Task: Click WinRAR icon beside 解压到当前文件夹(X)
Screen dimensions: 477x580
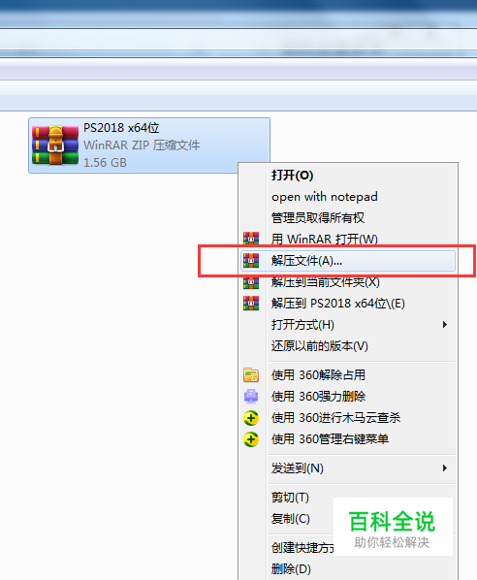Action: coord(251,282)
